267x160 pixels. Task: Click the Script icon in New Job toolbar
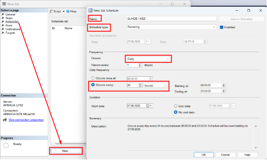51,11
